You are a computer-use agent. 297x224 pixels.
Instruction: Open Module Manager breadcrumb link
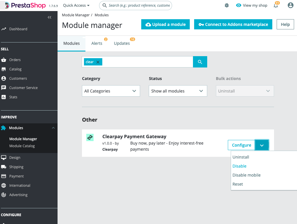click(x=76, y=15)
